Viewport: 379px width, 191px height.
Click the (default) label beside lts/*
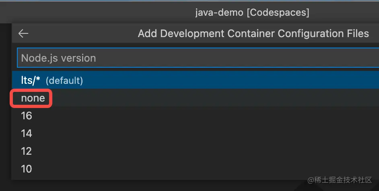coord(64,80)
